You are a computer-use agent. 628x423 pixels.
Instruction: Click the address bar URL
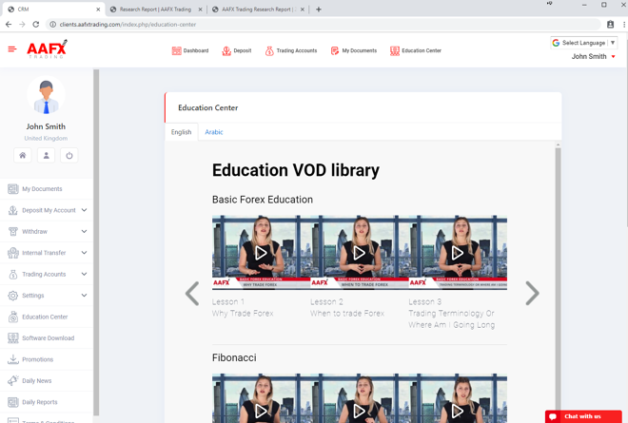[x=128, y=25]
